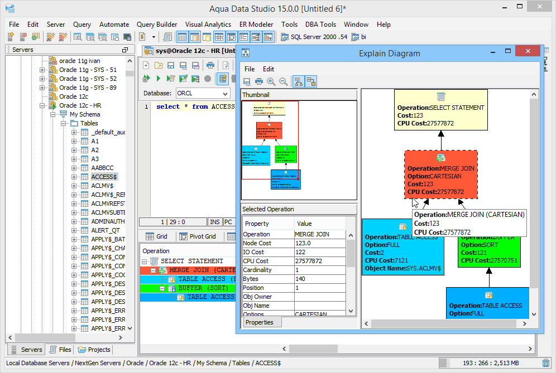Click the grey Stop execution circle icon
The height and width of the screenshot is (373, 556).
click(208, 79)
